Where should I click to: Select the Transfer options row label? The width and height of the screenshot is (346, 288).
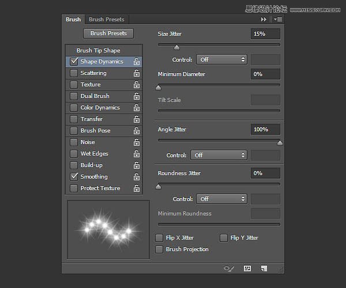tap(92, 119)
